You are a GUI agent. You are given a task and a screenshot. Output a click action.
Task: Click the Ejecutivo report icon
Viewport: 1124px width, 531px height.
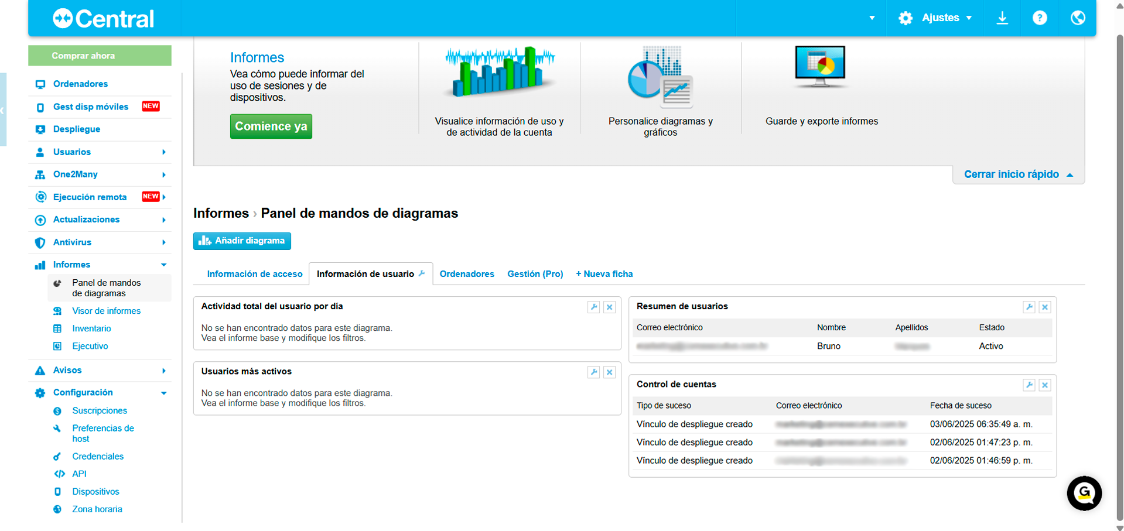[57, 346]
